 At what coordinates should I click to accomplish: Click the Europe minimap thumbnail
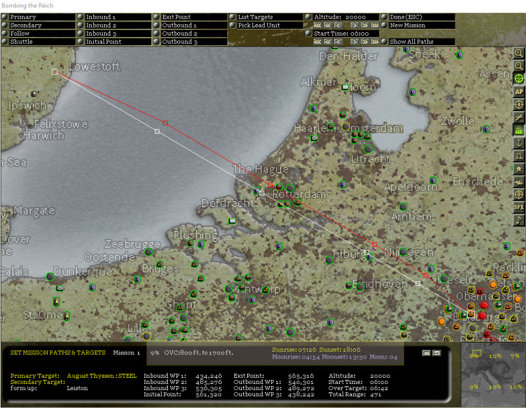[493, 374]
